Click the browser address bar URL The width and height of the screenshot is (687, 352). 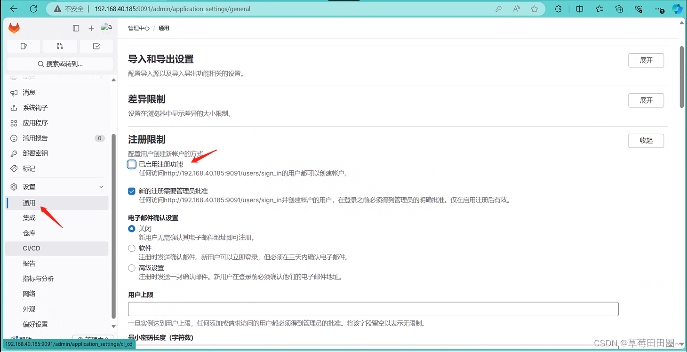tap(173, 9)
